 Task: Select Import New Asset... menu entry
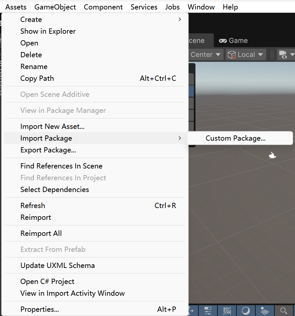[x=52, y=126]
